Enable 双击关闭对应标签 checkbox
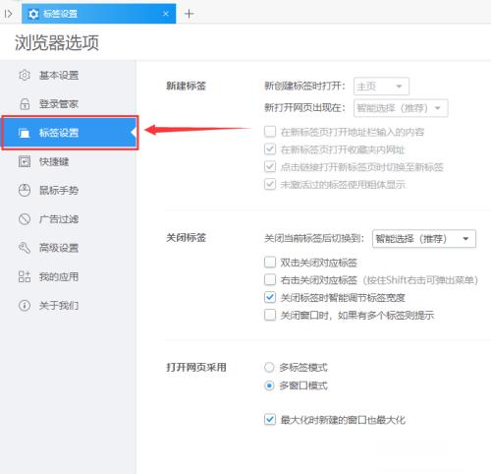The width and height of the screenshot is (491, 474). (x=270, y=263)
